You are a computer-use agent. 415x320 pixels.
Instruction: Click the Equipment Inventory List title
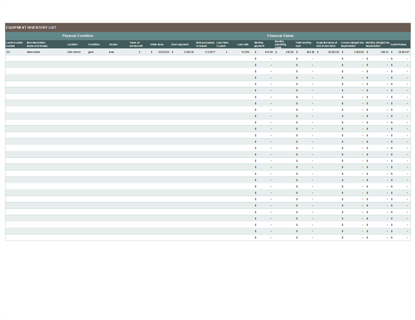pos(31,28)
